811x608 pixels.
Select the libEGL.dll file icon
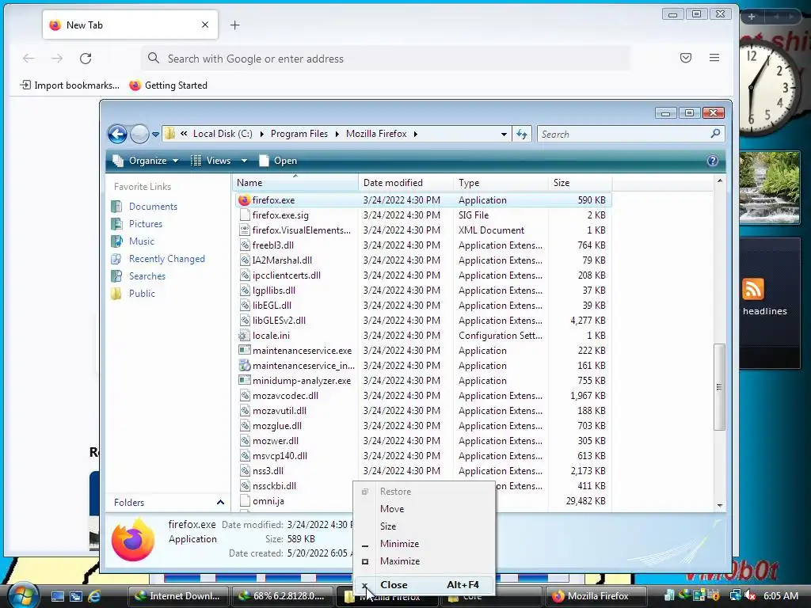click(245, 305)
